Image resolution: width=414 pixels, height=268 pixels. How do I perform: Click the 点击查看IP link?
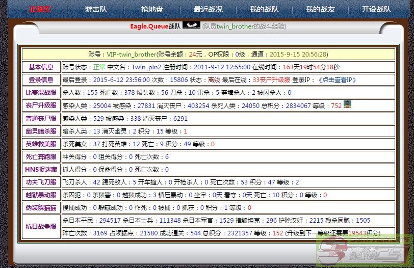coord(337,79)
